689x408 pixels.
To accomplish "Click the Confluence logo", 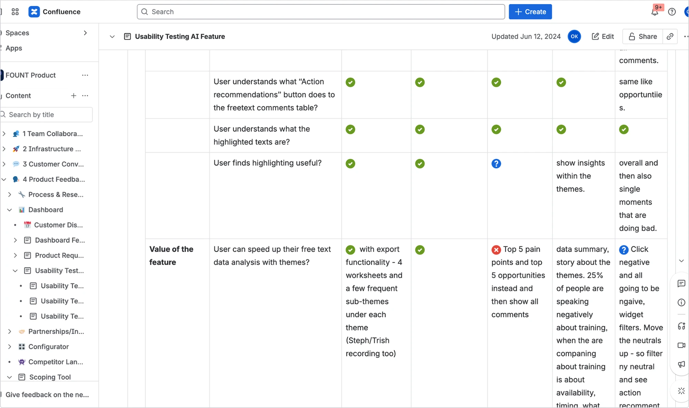I will point(54,12).
